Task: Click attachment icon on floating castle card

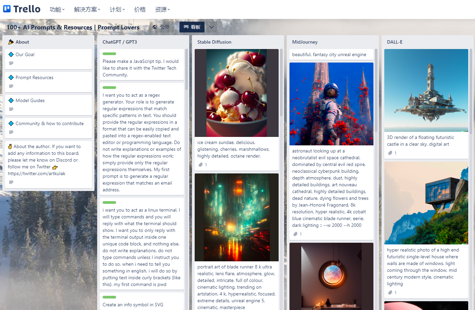Action: coord(390,153)
